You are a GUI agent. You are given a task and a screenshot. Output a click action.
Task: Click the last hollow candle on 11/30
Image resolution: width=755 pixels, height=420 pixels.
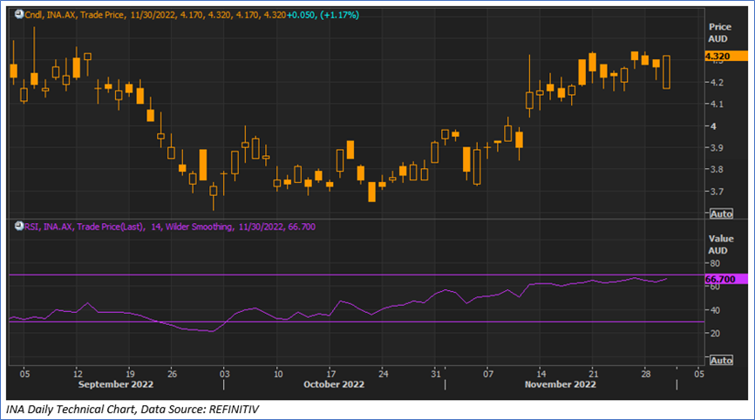(666, 72)
